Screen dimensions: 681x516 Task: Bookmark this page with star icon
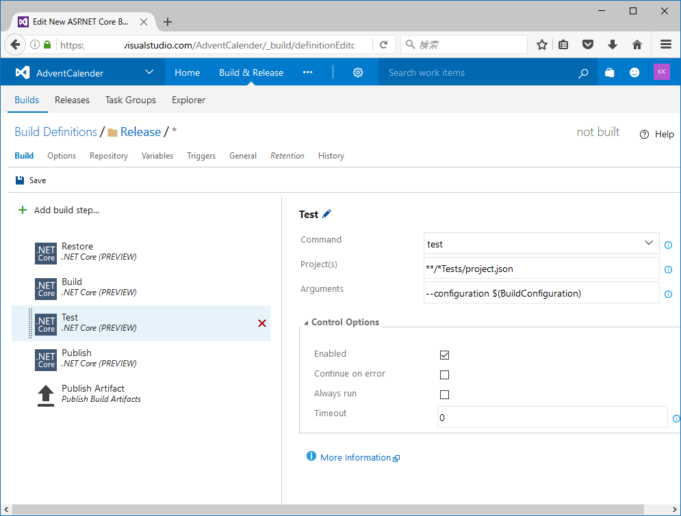click(541, 44)
